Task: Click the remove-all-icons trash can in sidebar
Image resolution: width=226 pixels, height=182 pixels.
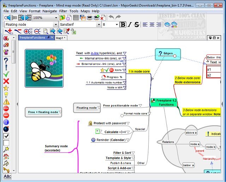Action: (x=6, y=52)
